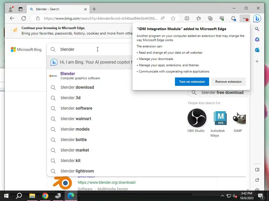269x201 pixels.
Task: Open sidebar Search icon
Action: (x=257, y=29)
